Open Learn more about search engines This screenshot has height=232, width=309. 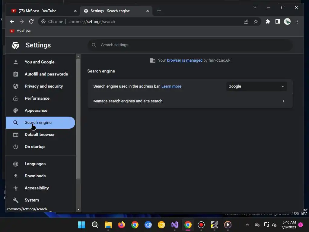click(x=171, y=86)
